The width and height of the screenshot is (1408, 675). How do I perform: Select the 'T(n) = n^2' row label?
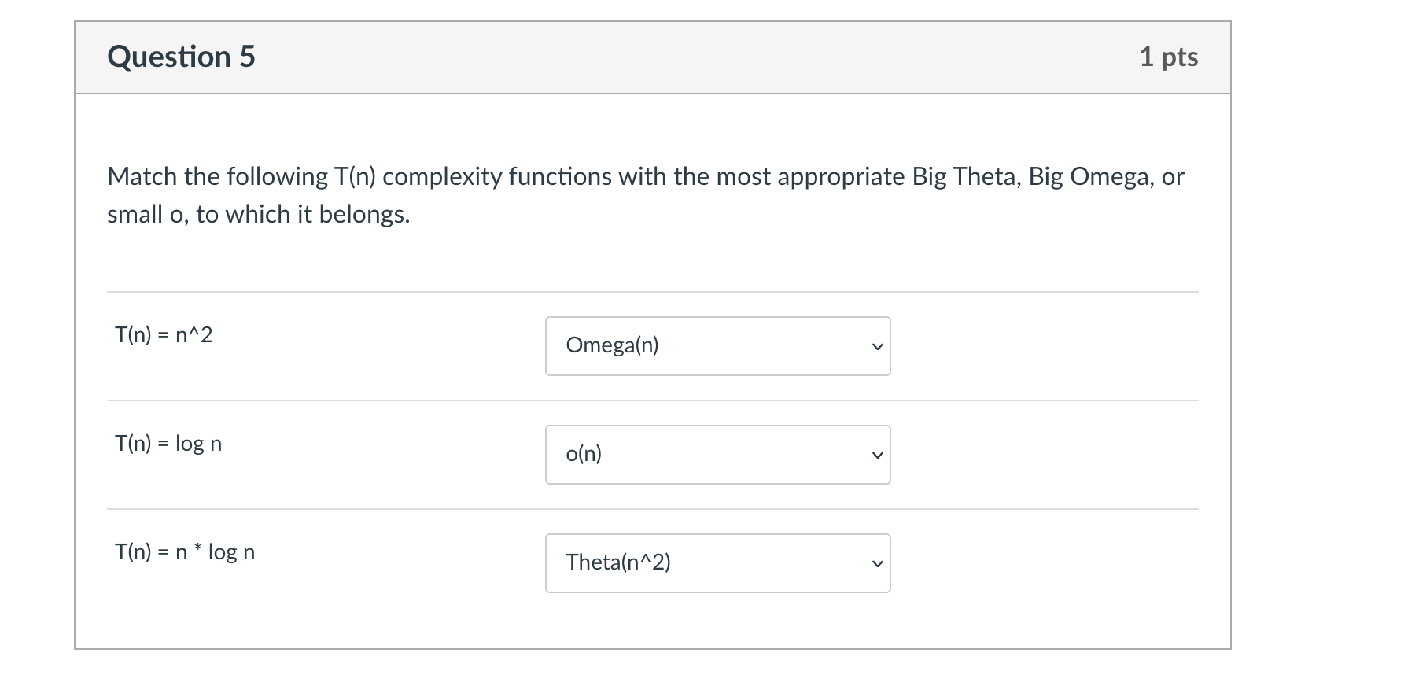(x=164, y=335)
